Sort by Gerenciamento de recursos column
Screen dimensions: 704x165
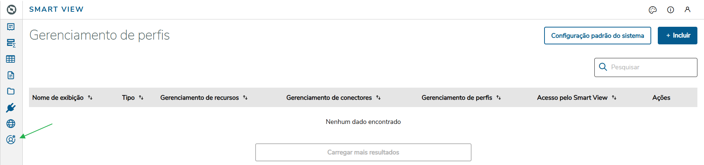tap(245, 98)
